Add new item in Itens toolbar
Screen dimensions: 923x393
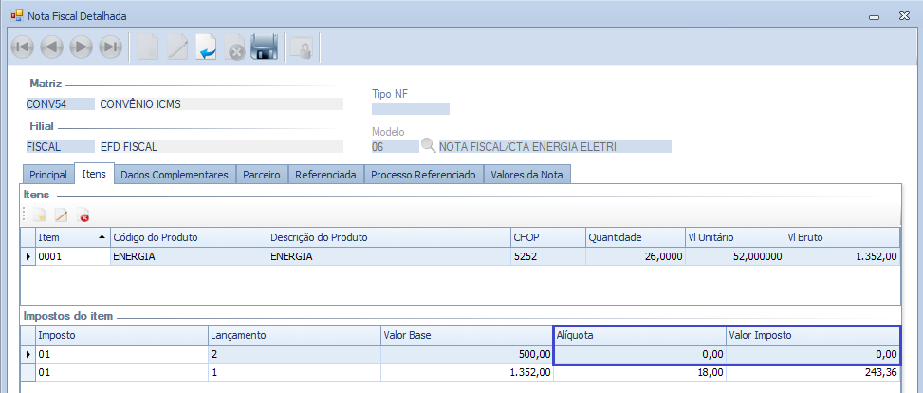coord(39,215)
